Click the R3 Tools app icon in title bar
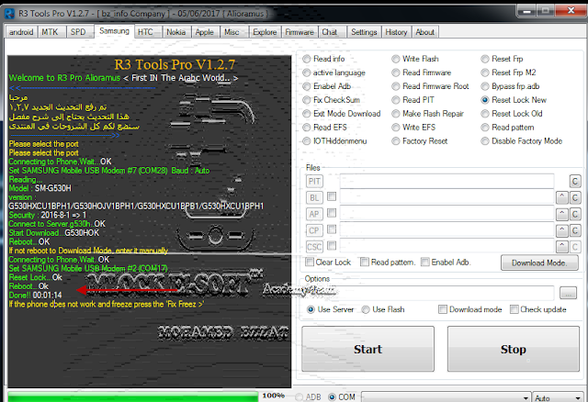This screenshot has width=588, height=402. 9,14
